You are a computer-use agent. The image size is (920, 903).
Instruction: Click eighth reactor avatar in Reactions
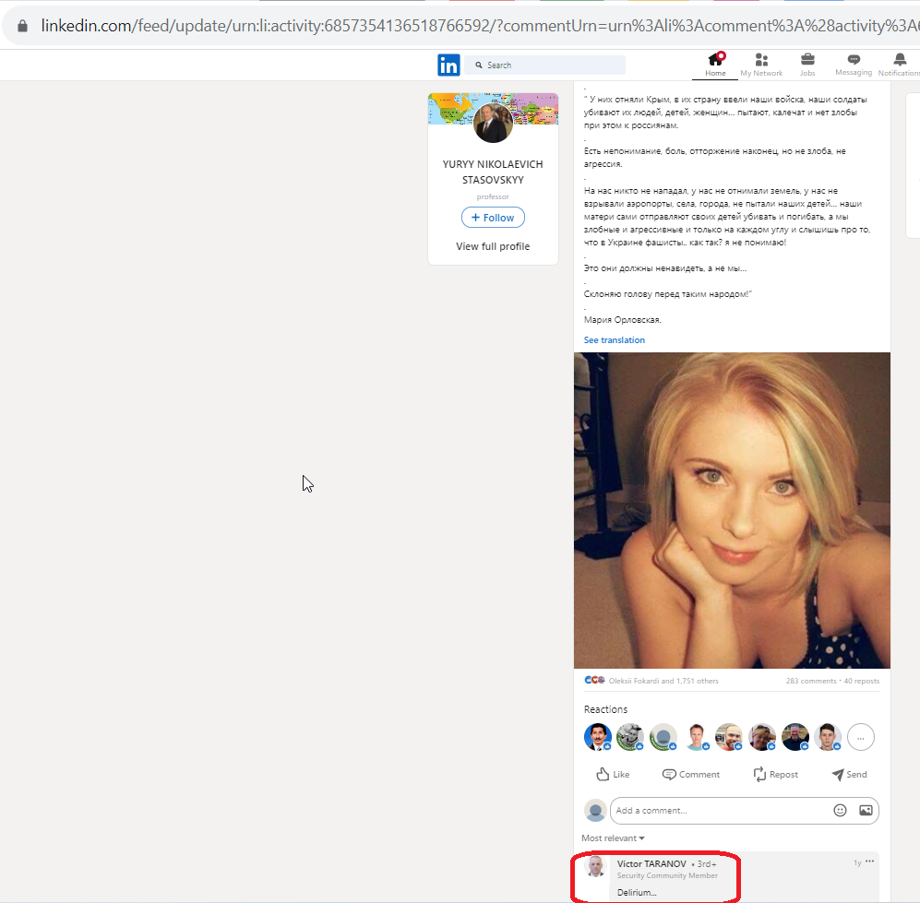coord(828,737)
